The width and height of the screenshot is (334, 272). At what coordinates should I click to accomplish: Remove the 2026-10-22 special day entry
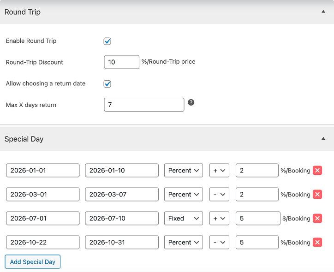click(317, 242)
